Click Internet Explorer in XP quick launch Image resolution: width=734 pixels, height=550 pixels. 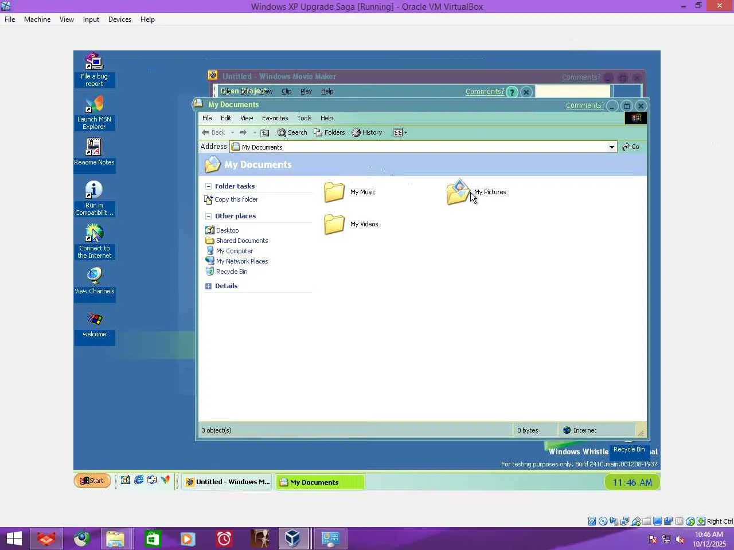pos(139,480)
